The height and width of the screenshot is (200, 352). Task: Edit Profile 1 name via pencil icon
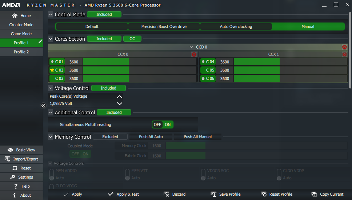coord(40,41)
